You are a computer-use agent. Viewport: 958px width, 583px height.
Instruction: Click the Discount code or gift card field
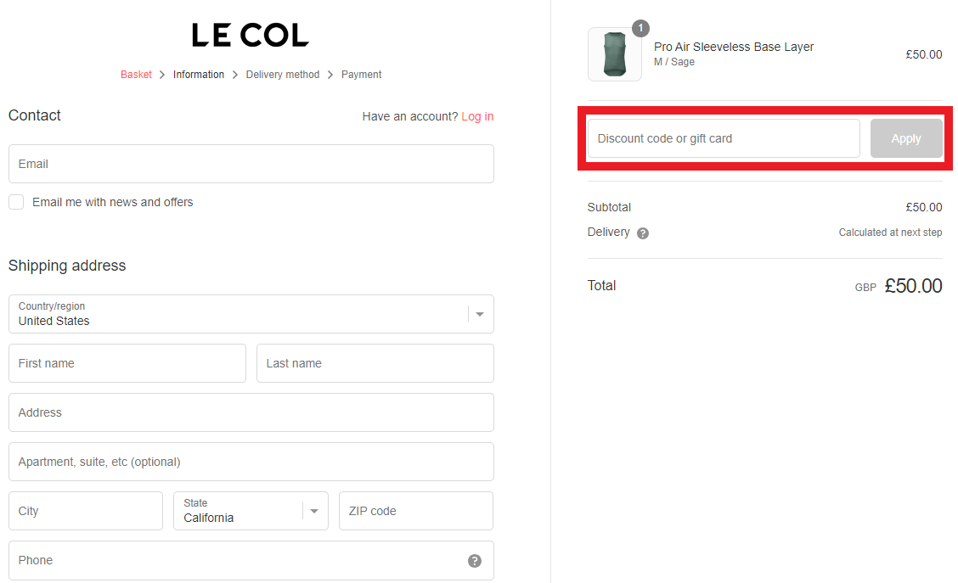724,138
